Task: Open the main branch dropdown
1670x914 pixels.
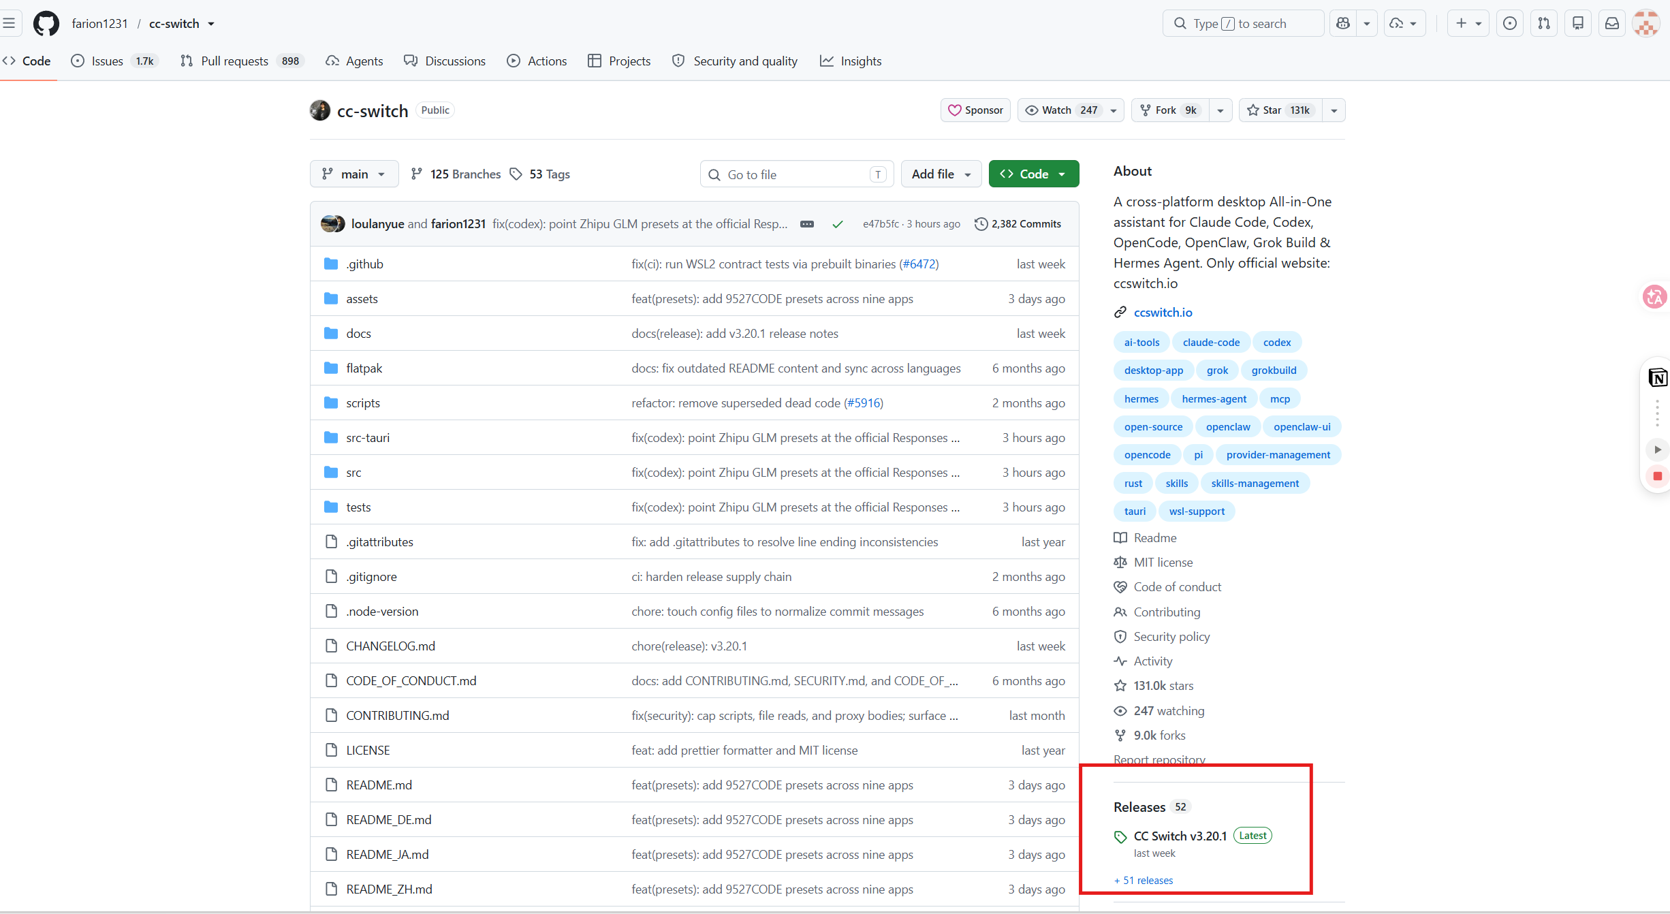Action: coord(354,174)
